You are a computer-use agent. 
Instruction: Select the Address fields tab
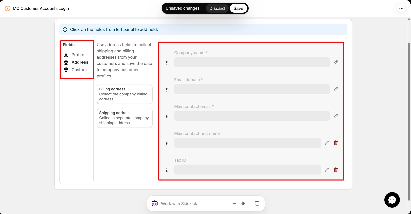click(x=76, y=62)
